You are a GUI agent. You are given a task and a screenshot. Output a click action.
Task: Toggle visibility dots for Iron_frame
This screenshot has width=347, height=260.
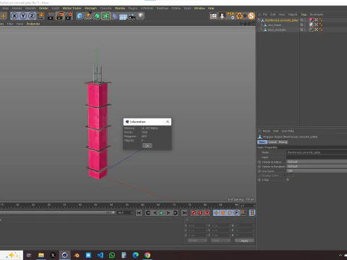(x=305, y=25)
